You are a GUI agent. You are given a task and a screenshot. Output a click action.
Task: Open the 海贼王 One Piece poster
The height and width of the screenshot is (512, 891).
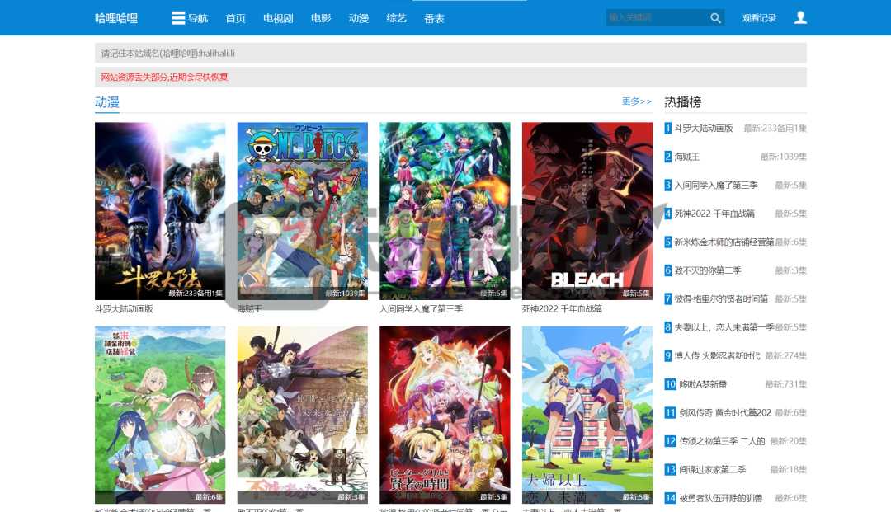[x=302, y=210]
